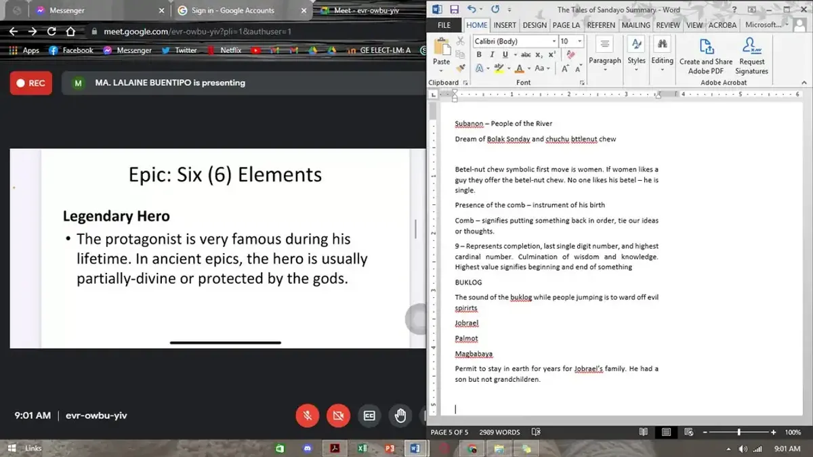813x457 pixels.
Task: Switch to the VIEW ribbon tab
Action: coord(694,25)
